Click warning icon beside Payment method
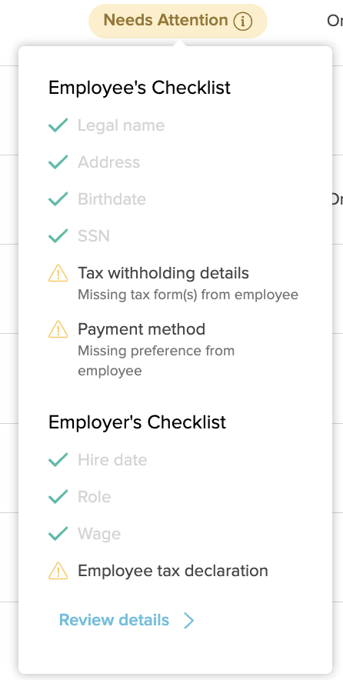Viewport: 343px width, 680px height. (x=58, y=329)
